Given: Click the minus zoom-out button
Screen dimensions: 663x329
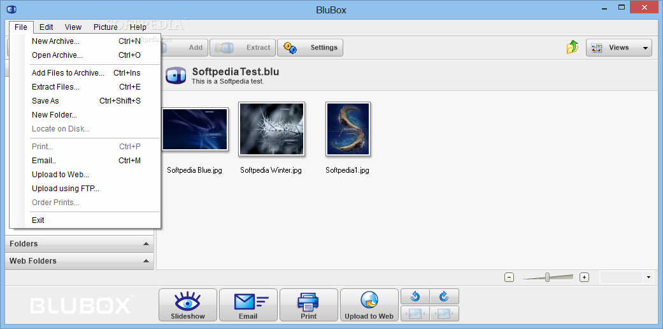Looking at the screenshot, I should coord(509,277).
